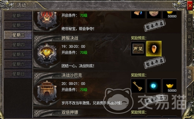Image resolution: width=194 pixels, height=119 pixels.
Task: Tap the golden key reward icon
Action: pos(138,86)
